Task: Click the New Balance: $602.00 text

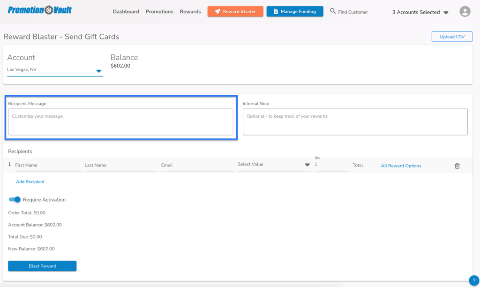Action: 31,249
